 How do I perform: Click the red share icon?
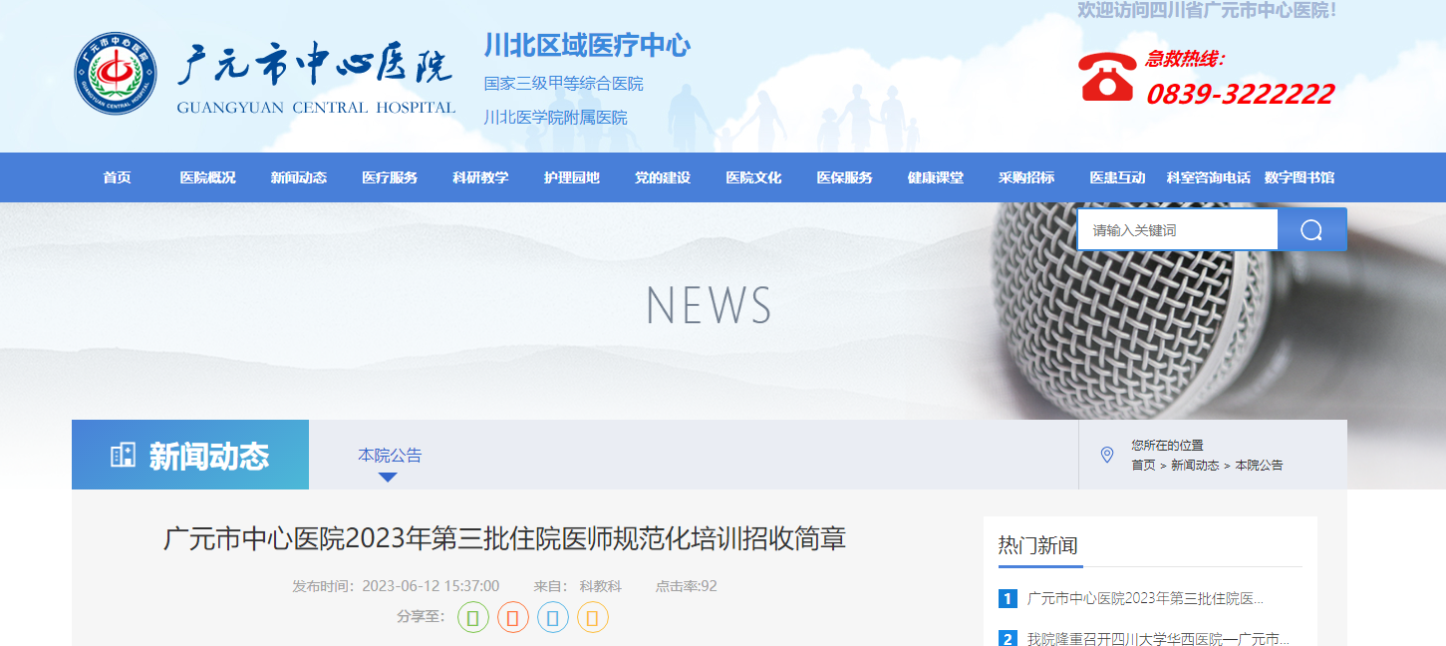[513, 618]
